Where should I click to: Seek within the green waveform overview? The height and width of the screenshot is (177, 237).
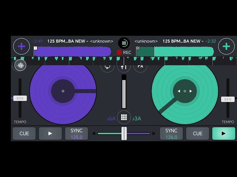pos(175,52)
